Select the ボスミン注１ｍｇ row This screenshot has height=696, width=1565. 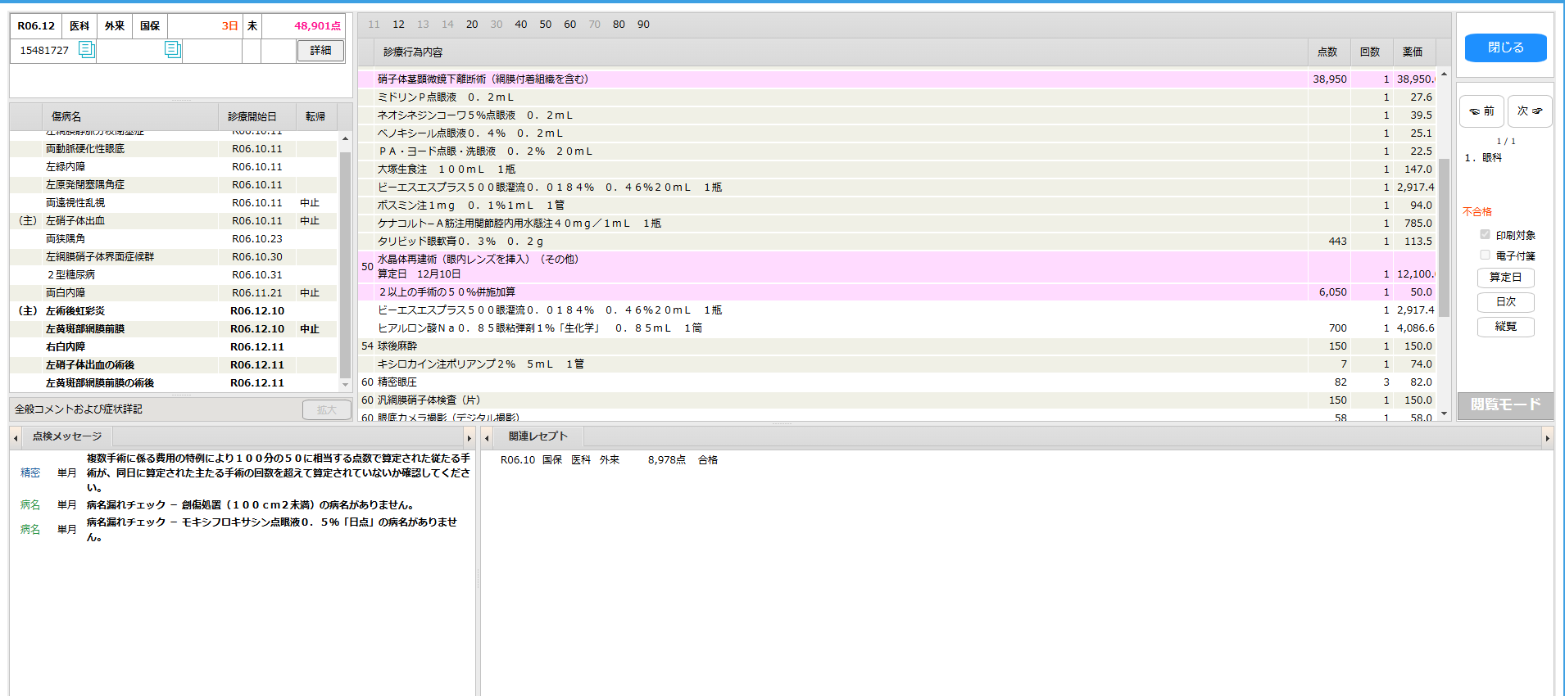coord(897,206)
